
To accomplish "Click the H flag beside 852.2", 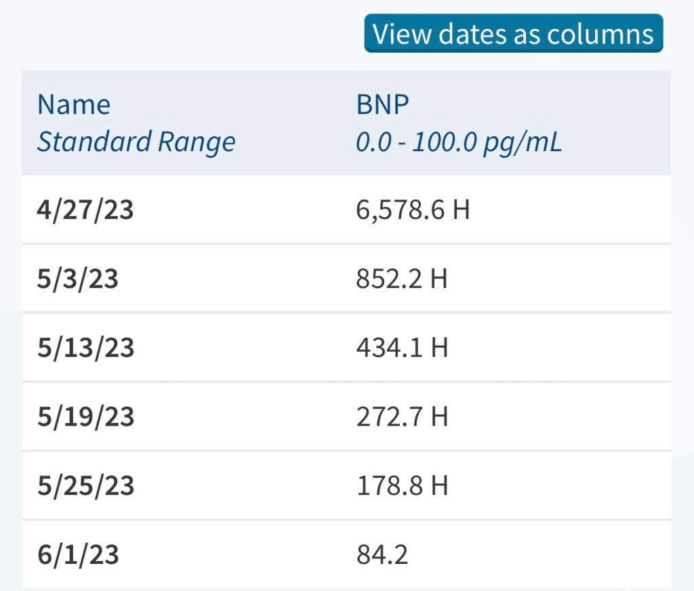I will 439,279.
